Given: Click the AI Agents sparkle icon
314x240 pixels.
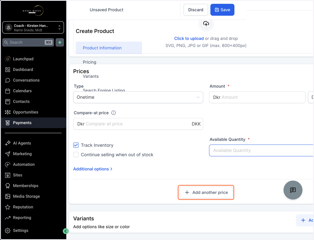Looking at the screenshot, I should [8, 143].
